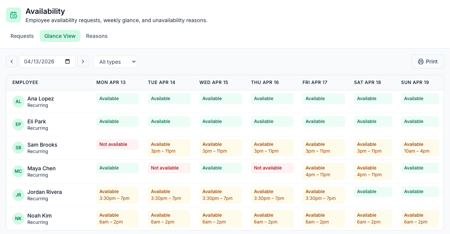Open Maya Chen's Thursday Not available cell

(x=272, y=168)
